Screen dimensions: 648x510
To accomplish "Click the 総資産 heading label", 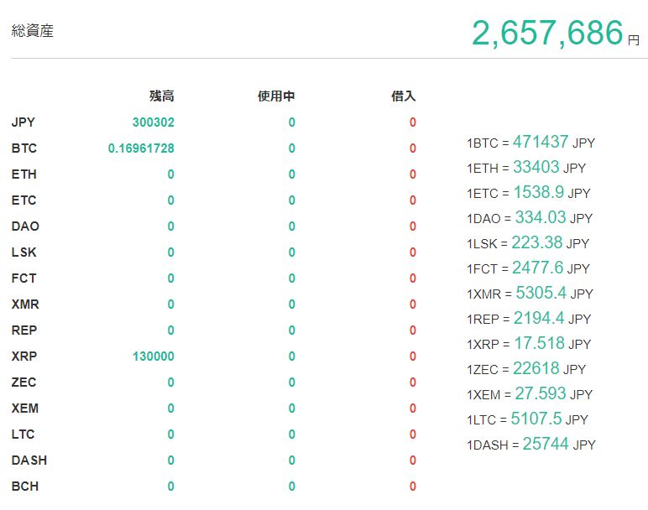I will click(x=33, y=32).
